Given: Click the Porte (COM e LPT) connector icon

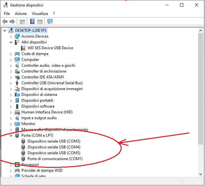Looking at the screenshot, I should (17, 135).
